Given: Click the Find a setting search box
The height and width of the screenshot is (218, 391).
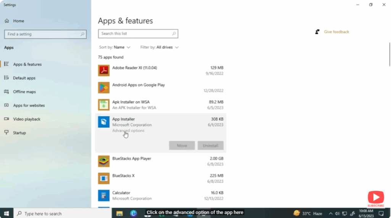Looking at the screenshot, I should tap(43, 34).
